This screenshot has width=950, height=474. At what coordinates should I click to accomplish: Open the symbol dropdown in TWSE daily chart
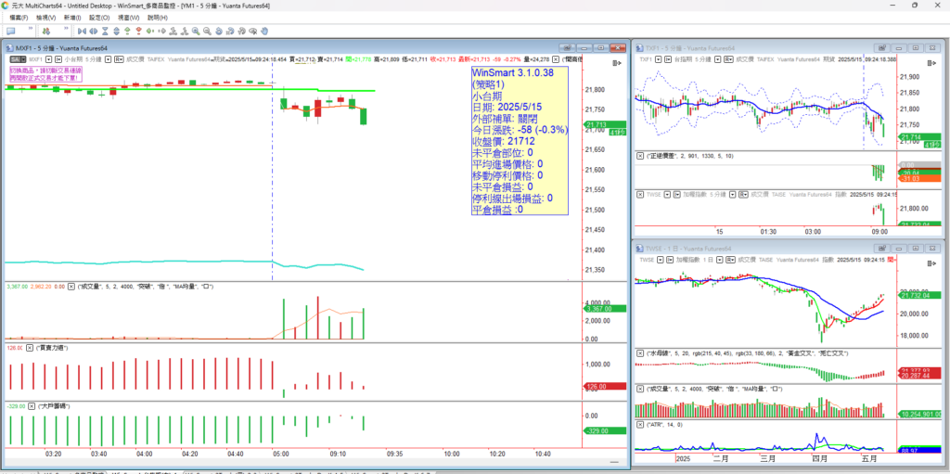point(661,260)
